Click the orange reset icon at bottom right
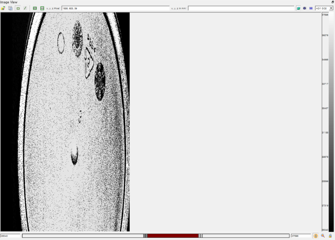335x240 pixels. pyautogui.click(x=316, y=236)
